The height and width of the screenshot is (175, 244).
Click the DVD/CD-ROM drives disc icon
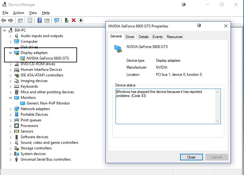pos(17,64)
